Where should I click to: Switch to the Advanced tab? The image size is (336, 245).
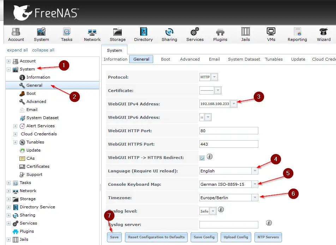tap(190, 59)
